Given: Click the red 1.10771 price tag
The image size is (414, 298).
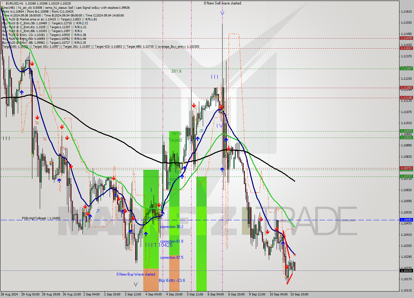Looking at the screenshot, I should coord(406,168).
